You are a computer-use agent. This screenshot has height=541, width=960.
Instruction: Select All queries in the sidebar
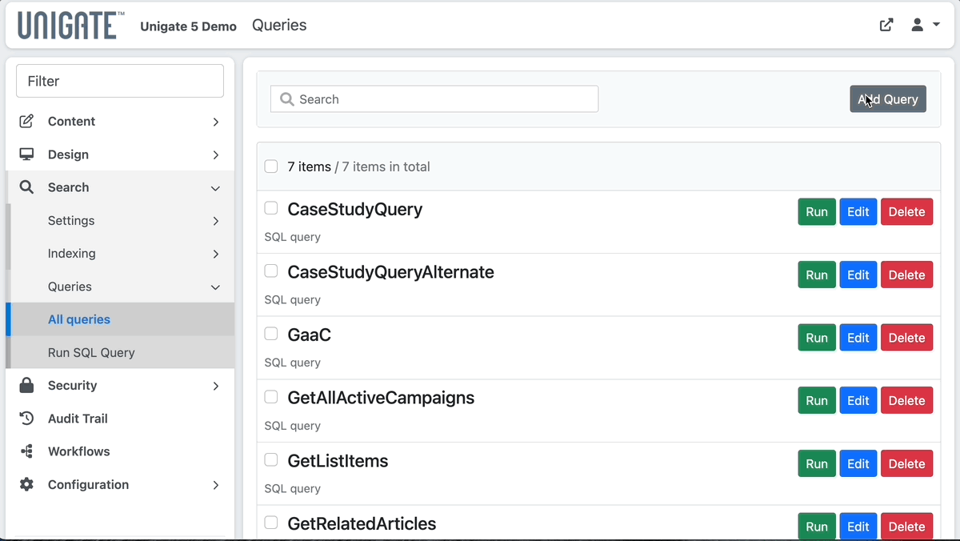[120, 319]
